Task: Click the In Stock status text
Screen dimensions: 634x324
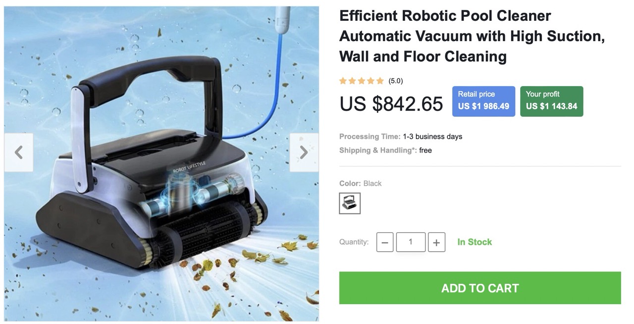Action: [x=475, y=242]
